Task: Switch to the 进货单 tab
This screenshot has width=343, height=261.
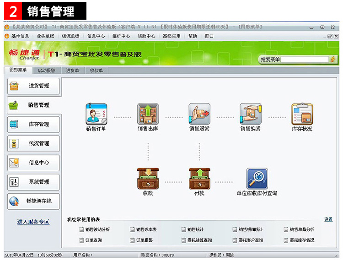Action: point(72,71)
